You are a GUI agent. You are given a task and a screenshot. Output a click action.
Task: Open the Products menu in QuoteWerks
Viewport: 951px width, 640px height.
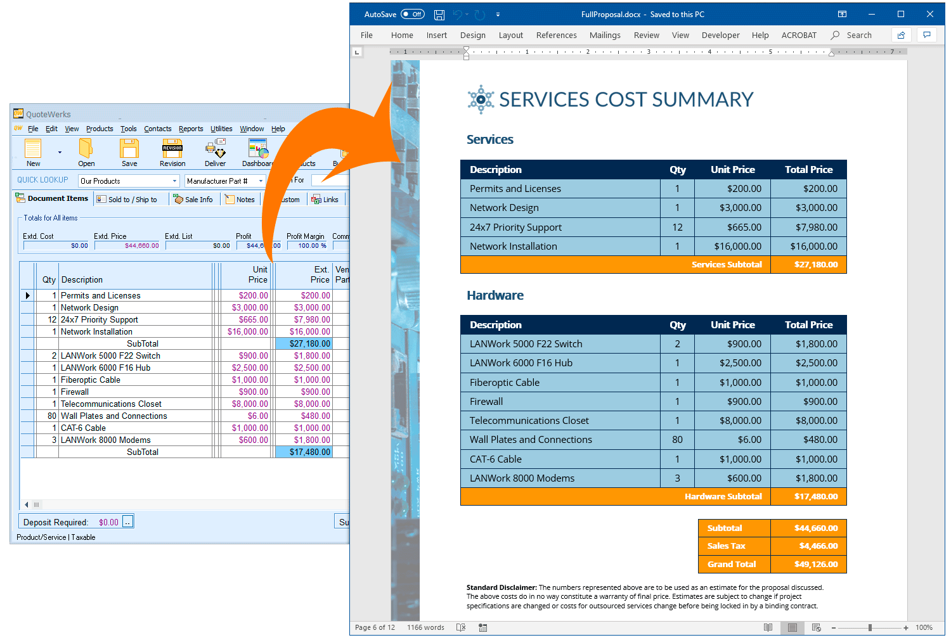pos(100,129)
